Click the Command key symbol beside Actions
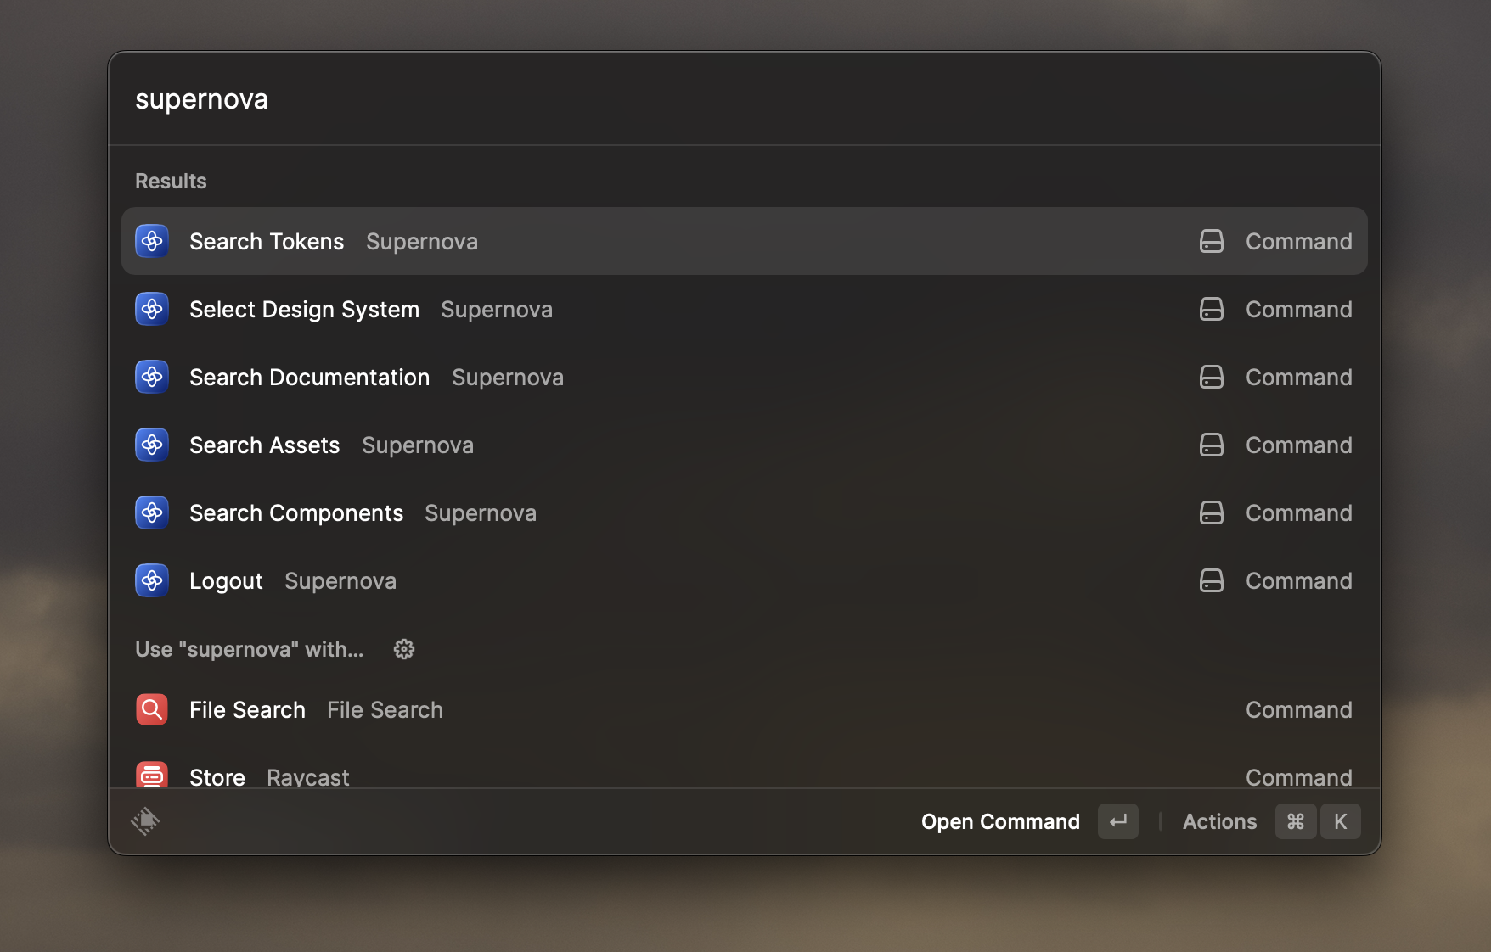The image size is (1491, 952). tap(1296, 821)
